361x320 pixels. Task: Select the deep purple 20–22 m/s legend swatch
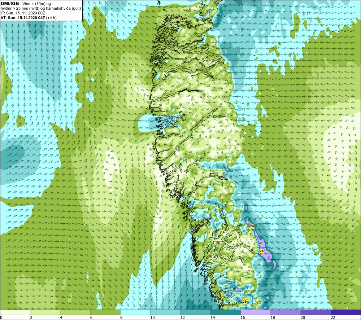[x=316, y=312]
